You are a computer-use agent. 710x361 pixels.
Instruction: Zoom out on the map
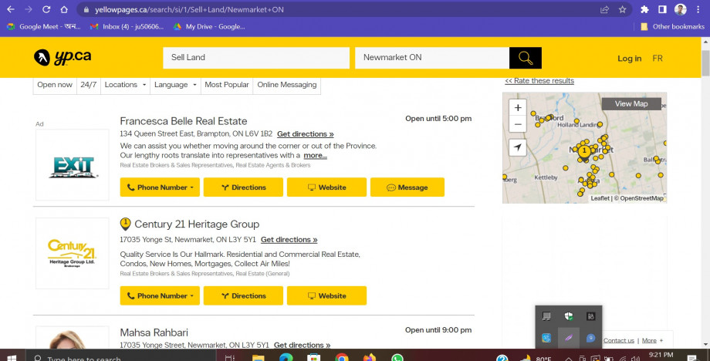(x=518, y=124)
